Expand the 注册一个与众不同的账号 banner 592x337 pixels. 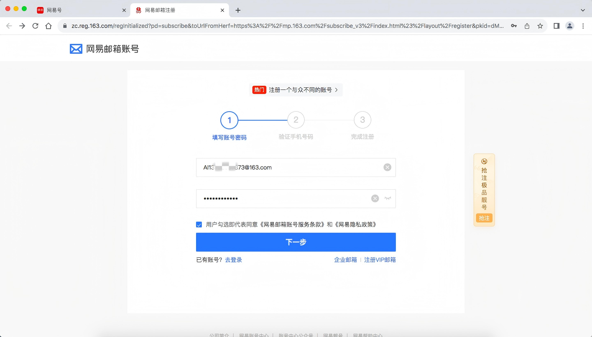tap(296, 90)
